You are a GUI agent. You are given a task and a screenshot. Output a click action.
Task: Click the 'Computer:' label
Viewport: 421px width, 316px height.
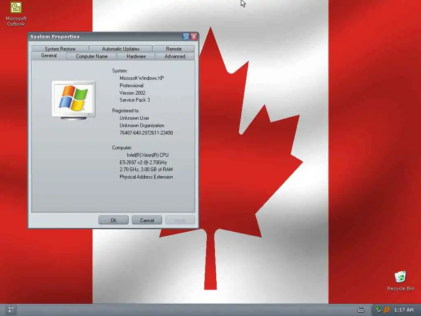pyautogui.click(x=122, y=148)
